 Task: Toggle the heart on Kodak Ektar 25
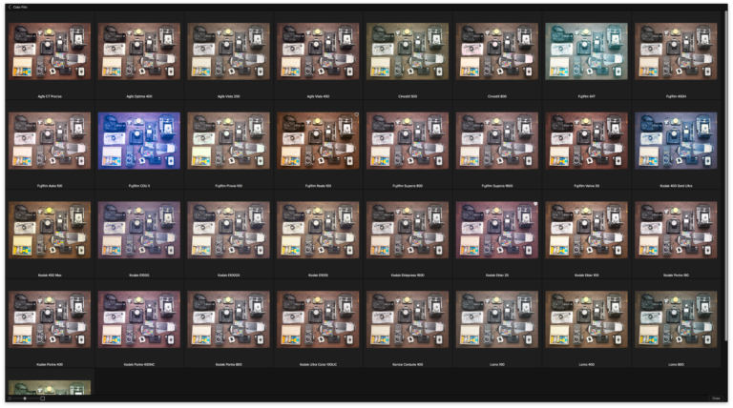(535, 204)
